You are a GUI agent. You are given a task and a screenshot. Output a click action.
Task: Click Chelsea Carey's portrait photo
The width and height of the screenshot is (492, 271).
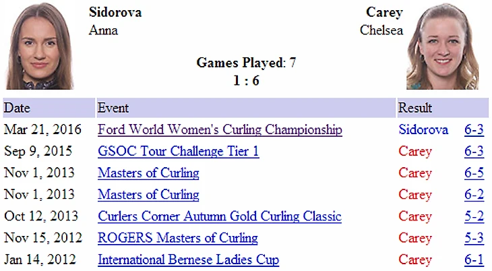tap(446, 46)
